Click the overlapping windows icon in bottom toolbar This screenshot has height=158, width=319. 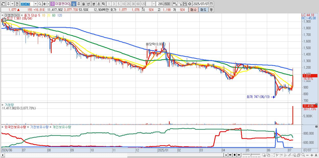click(x=268, y=155)
